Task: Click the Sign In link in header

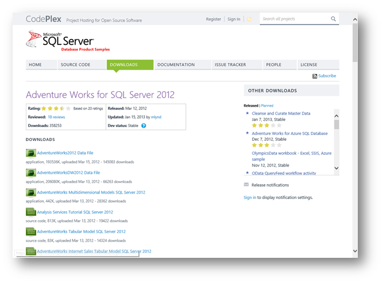Action: [234, 19]
